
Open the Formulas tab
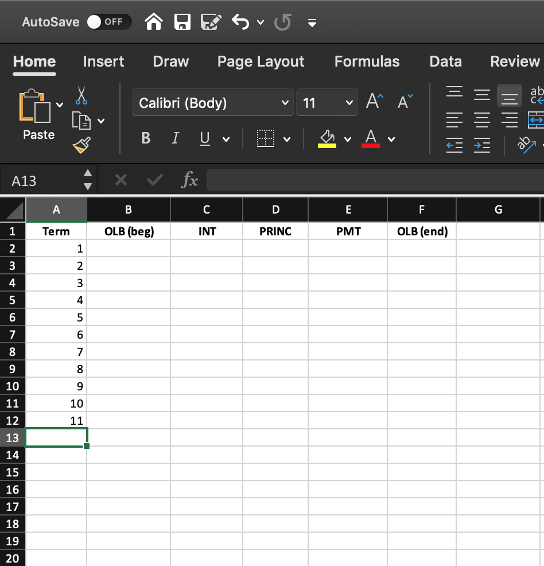point(367,61)
